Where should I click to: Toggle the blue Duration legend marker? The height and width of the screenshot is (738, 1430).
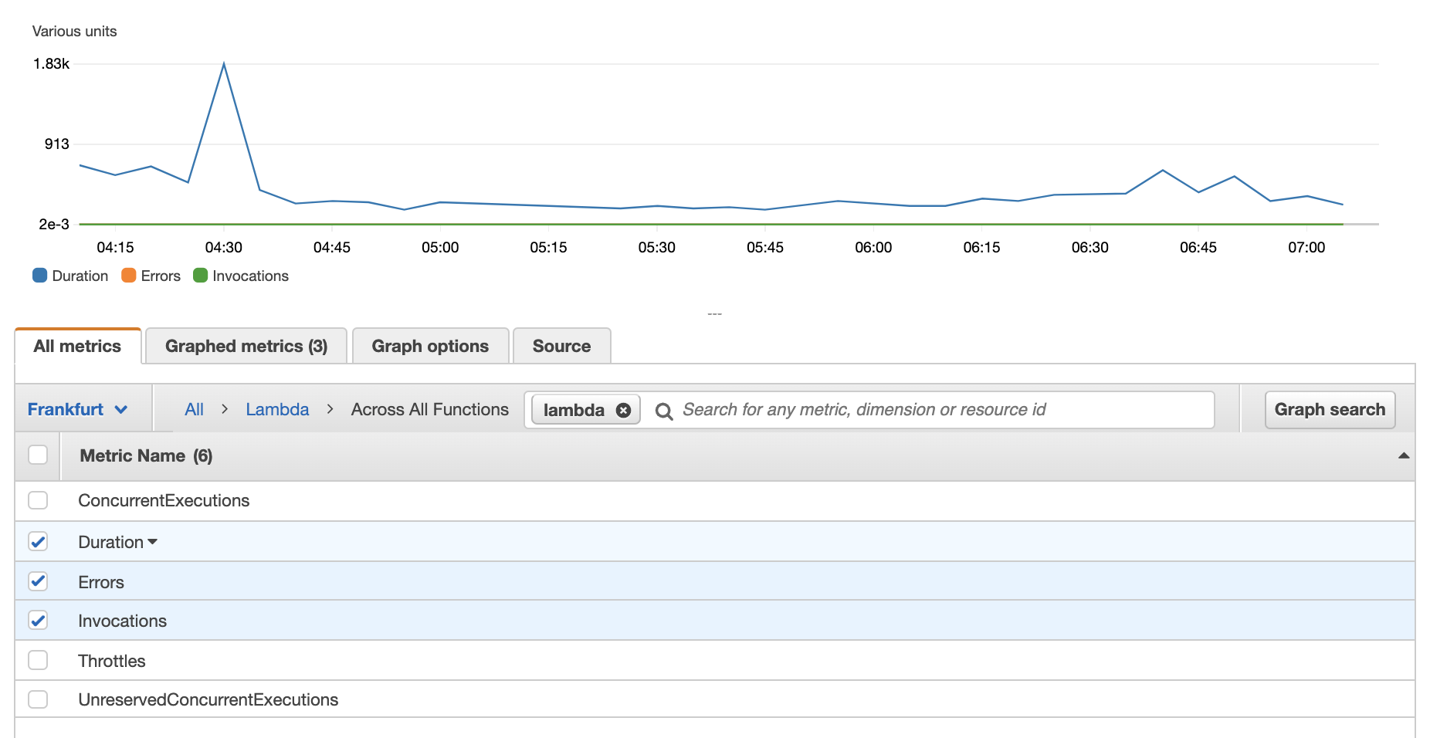[x=39, y=276]
